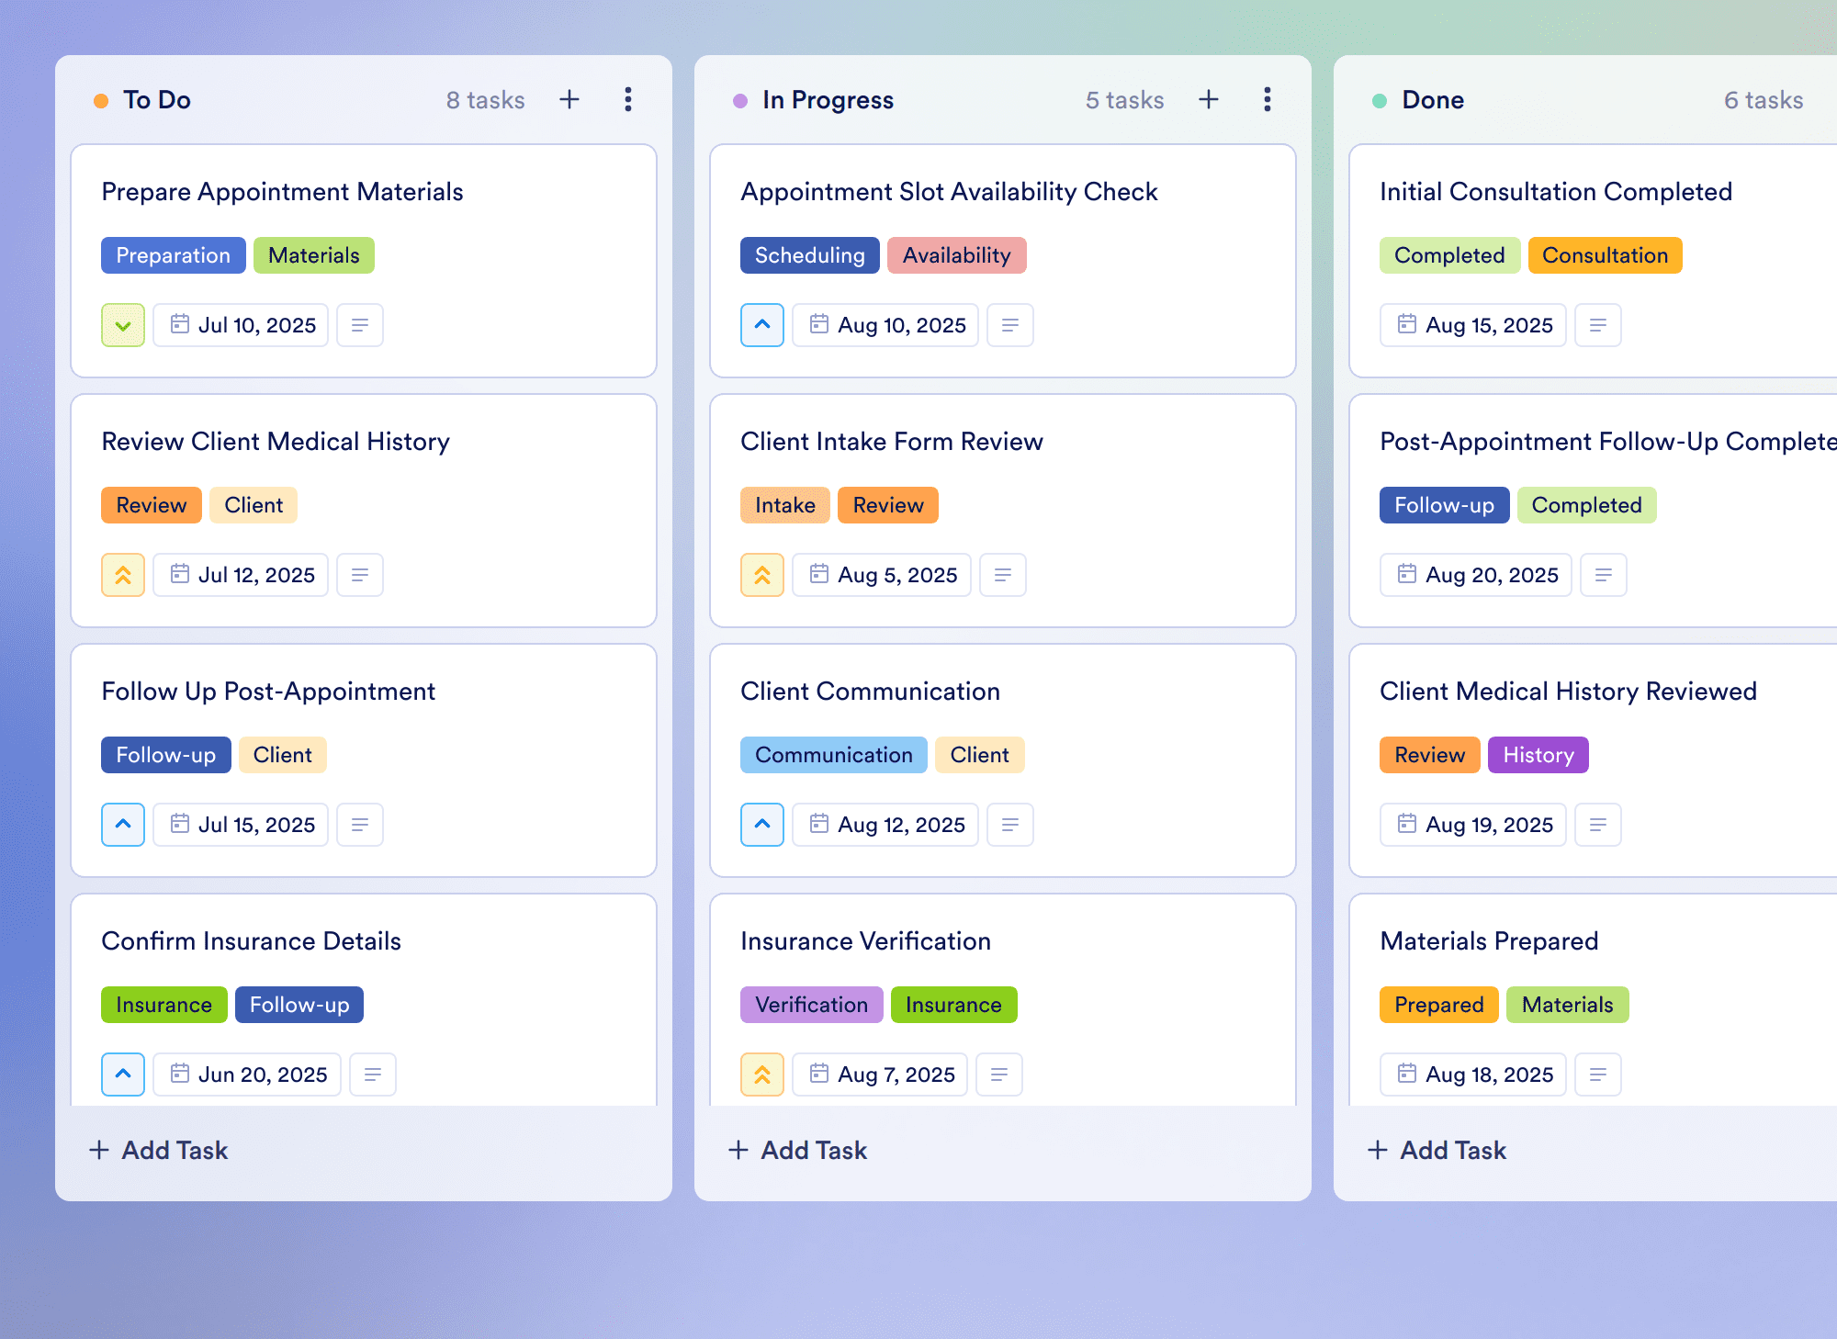Open the Jun 20, 2025 due date
Image resolution: width=1837 pixels, height=1339 pixels.
coord(247,1075)
